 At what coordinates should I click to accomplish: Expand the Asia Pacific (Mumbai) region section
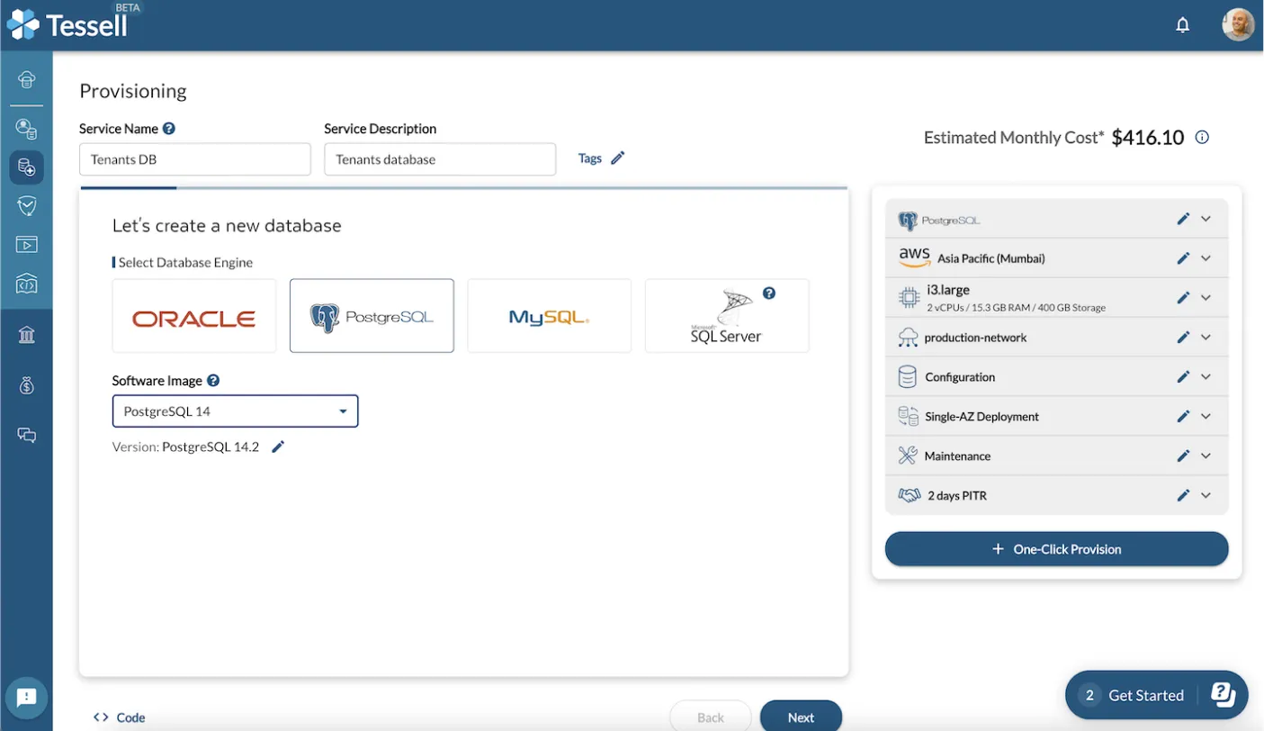1206,257
